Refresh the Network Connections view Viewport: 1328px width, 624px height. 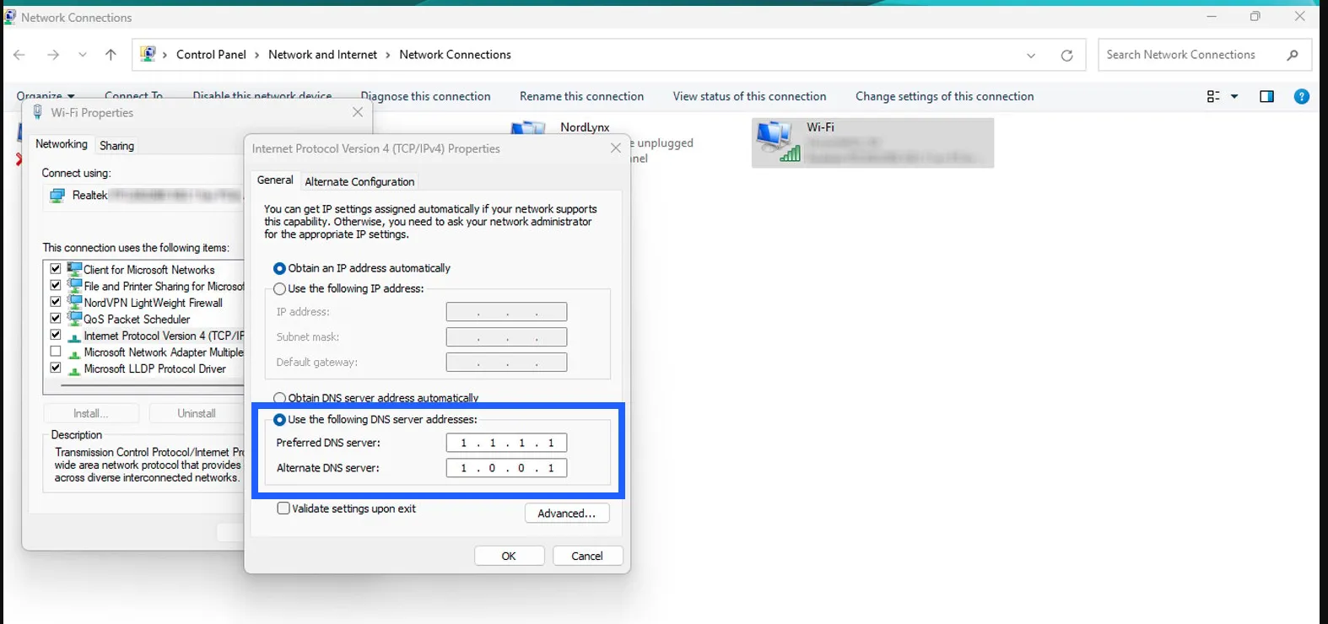tap(1066, 55)
